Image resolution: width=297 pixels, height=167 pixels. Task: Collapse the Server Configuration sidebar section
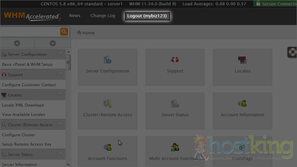pos(60,54)
